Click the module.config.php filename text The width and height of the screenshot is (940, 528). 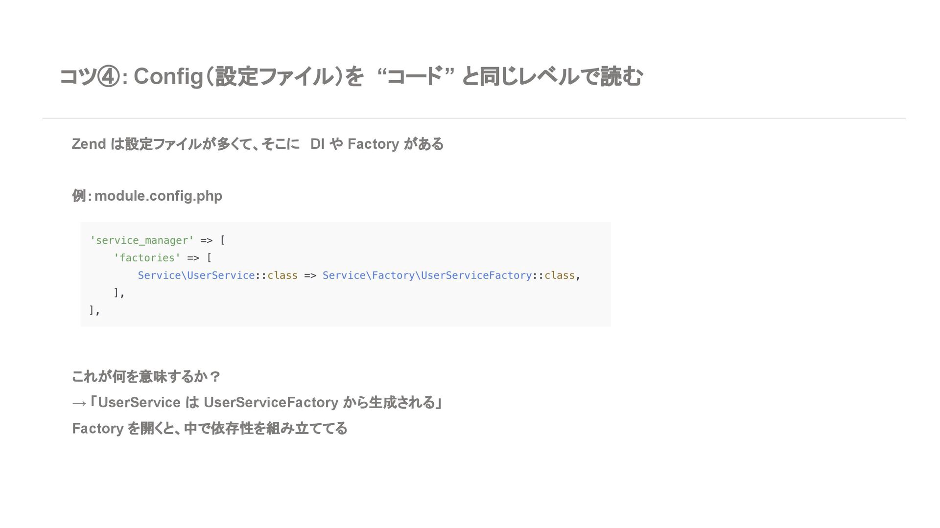tap(158, 196)
